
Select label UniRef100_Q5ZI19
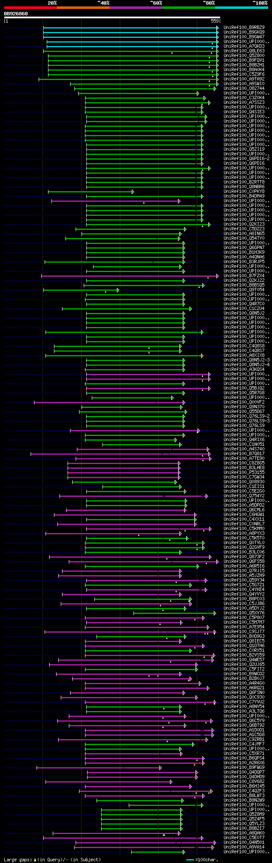[244, 149]
